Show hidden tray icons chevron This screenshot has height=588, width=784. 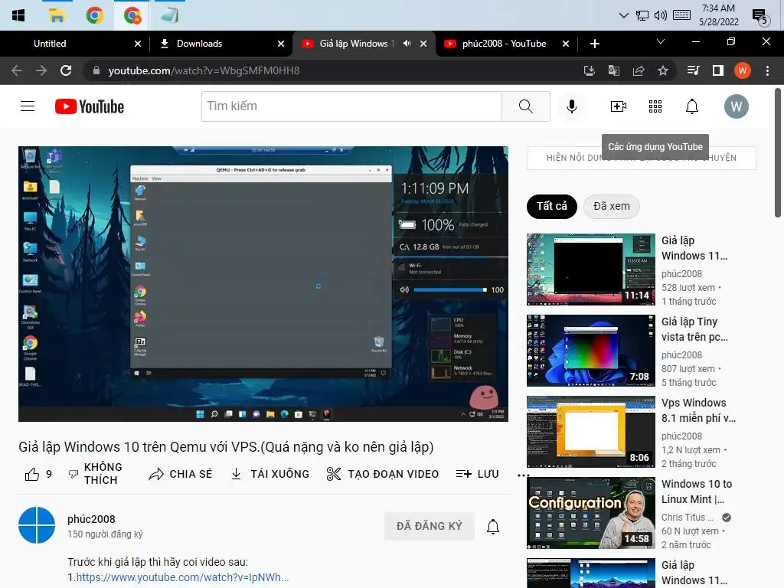point(623,15)
